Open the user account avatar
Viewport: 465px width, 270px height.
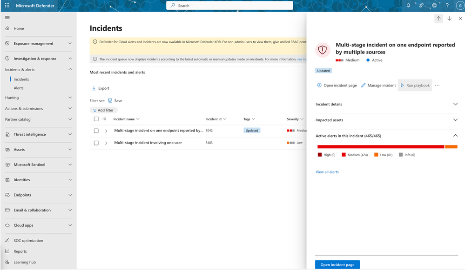point(460,6)
